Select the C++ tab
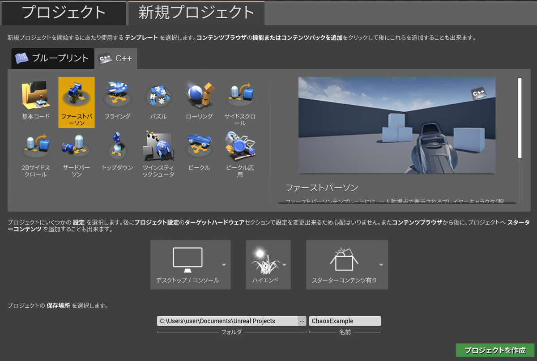537x361 pixels. 116,58
